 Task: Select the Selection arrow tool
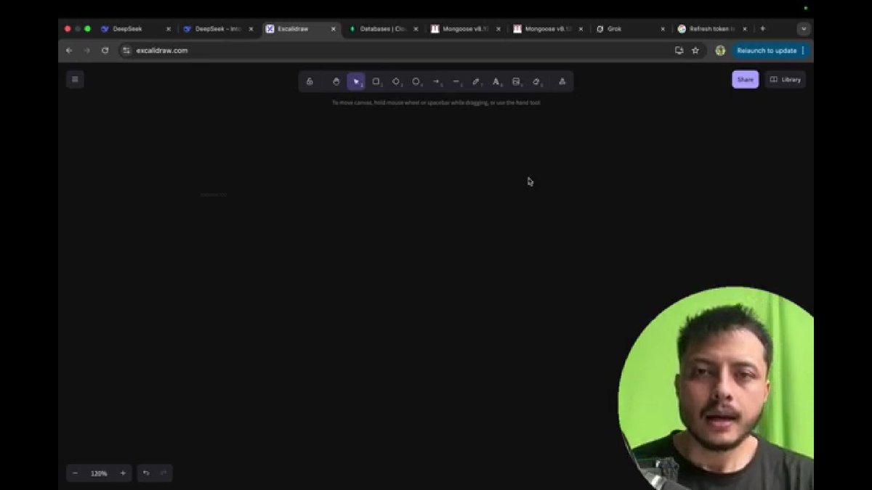coord(356,81)
